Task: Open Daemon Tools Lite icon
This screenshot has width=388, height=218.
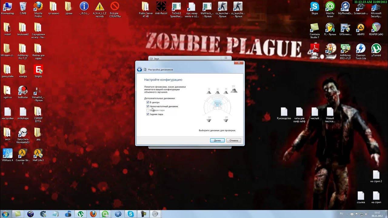Action: [361, 51]
